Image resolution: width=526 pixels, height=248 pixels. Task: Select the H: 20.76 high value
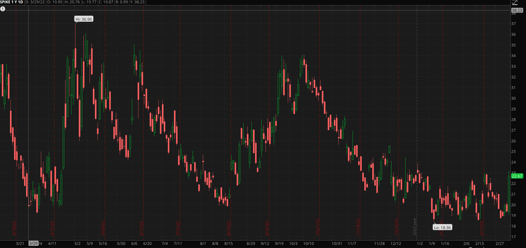point(71,3)
